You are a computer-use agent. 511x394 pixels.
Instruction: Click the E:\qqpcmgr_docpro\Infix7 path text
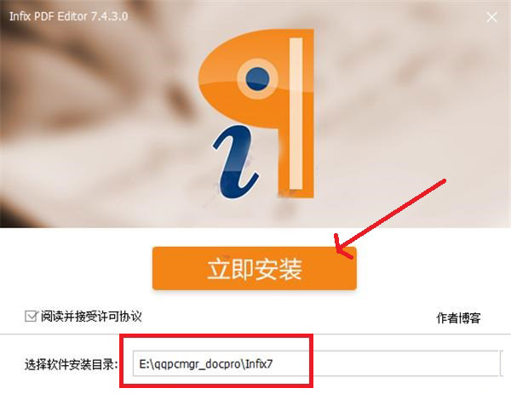206,363
